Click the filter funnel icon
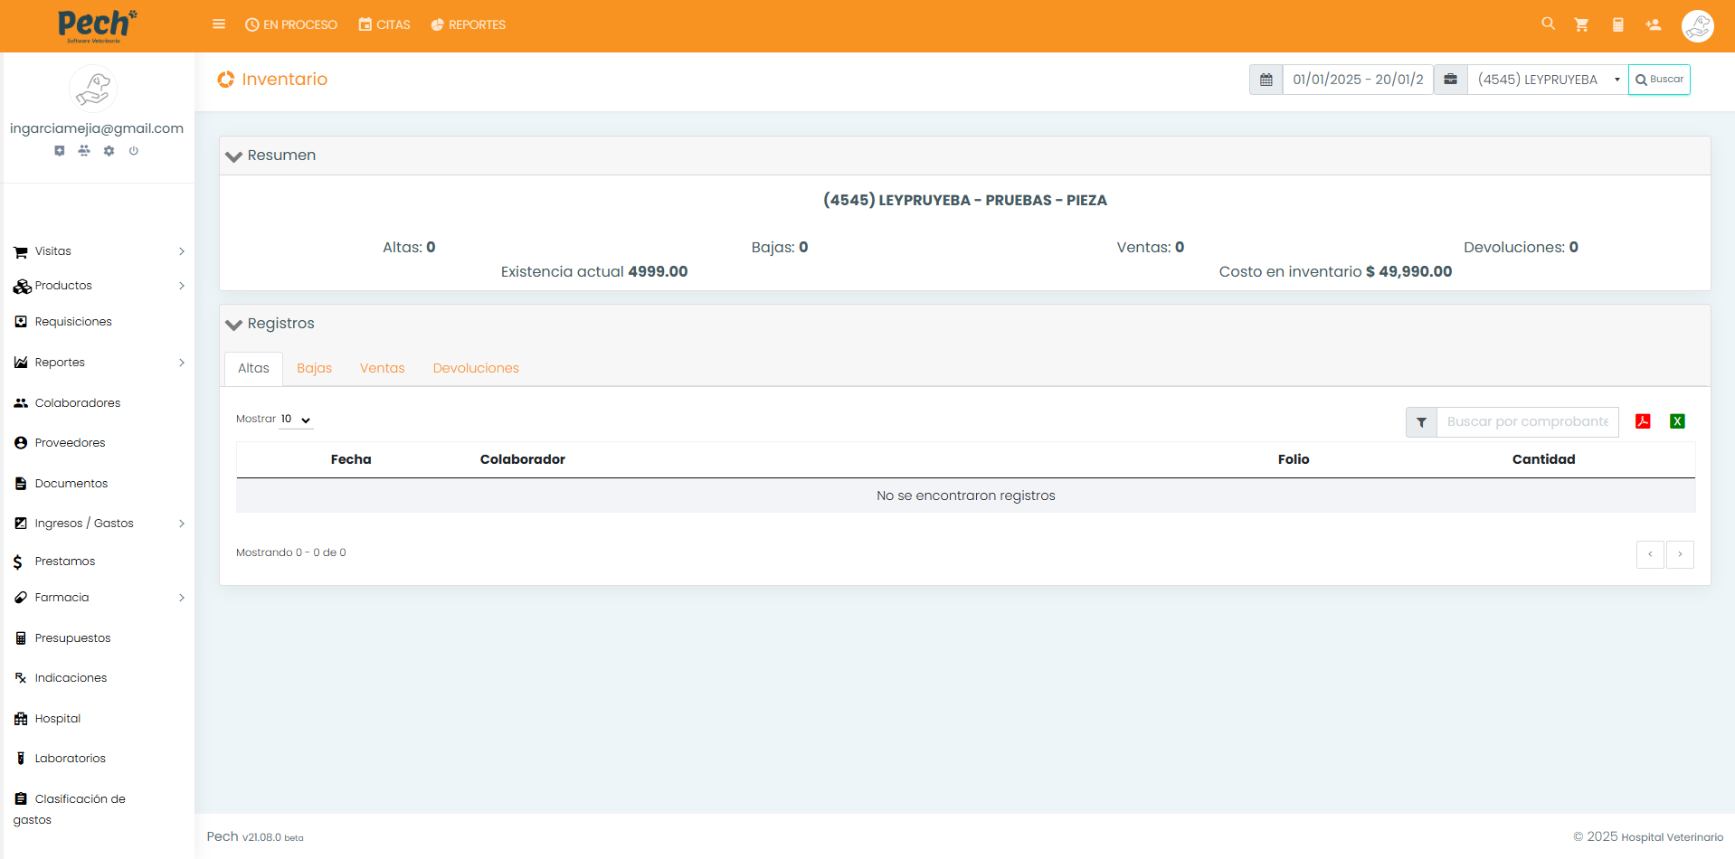Screen dimensions: 1735x859 tap(1421, 422)
